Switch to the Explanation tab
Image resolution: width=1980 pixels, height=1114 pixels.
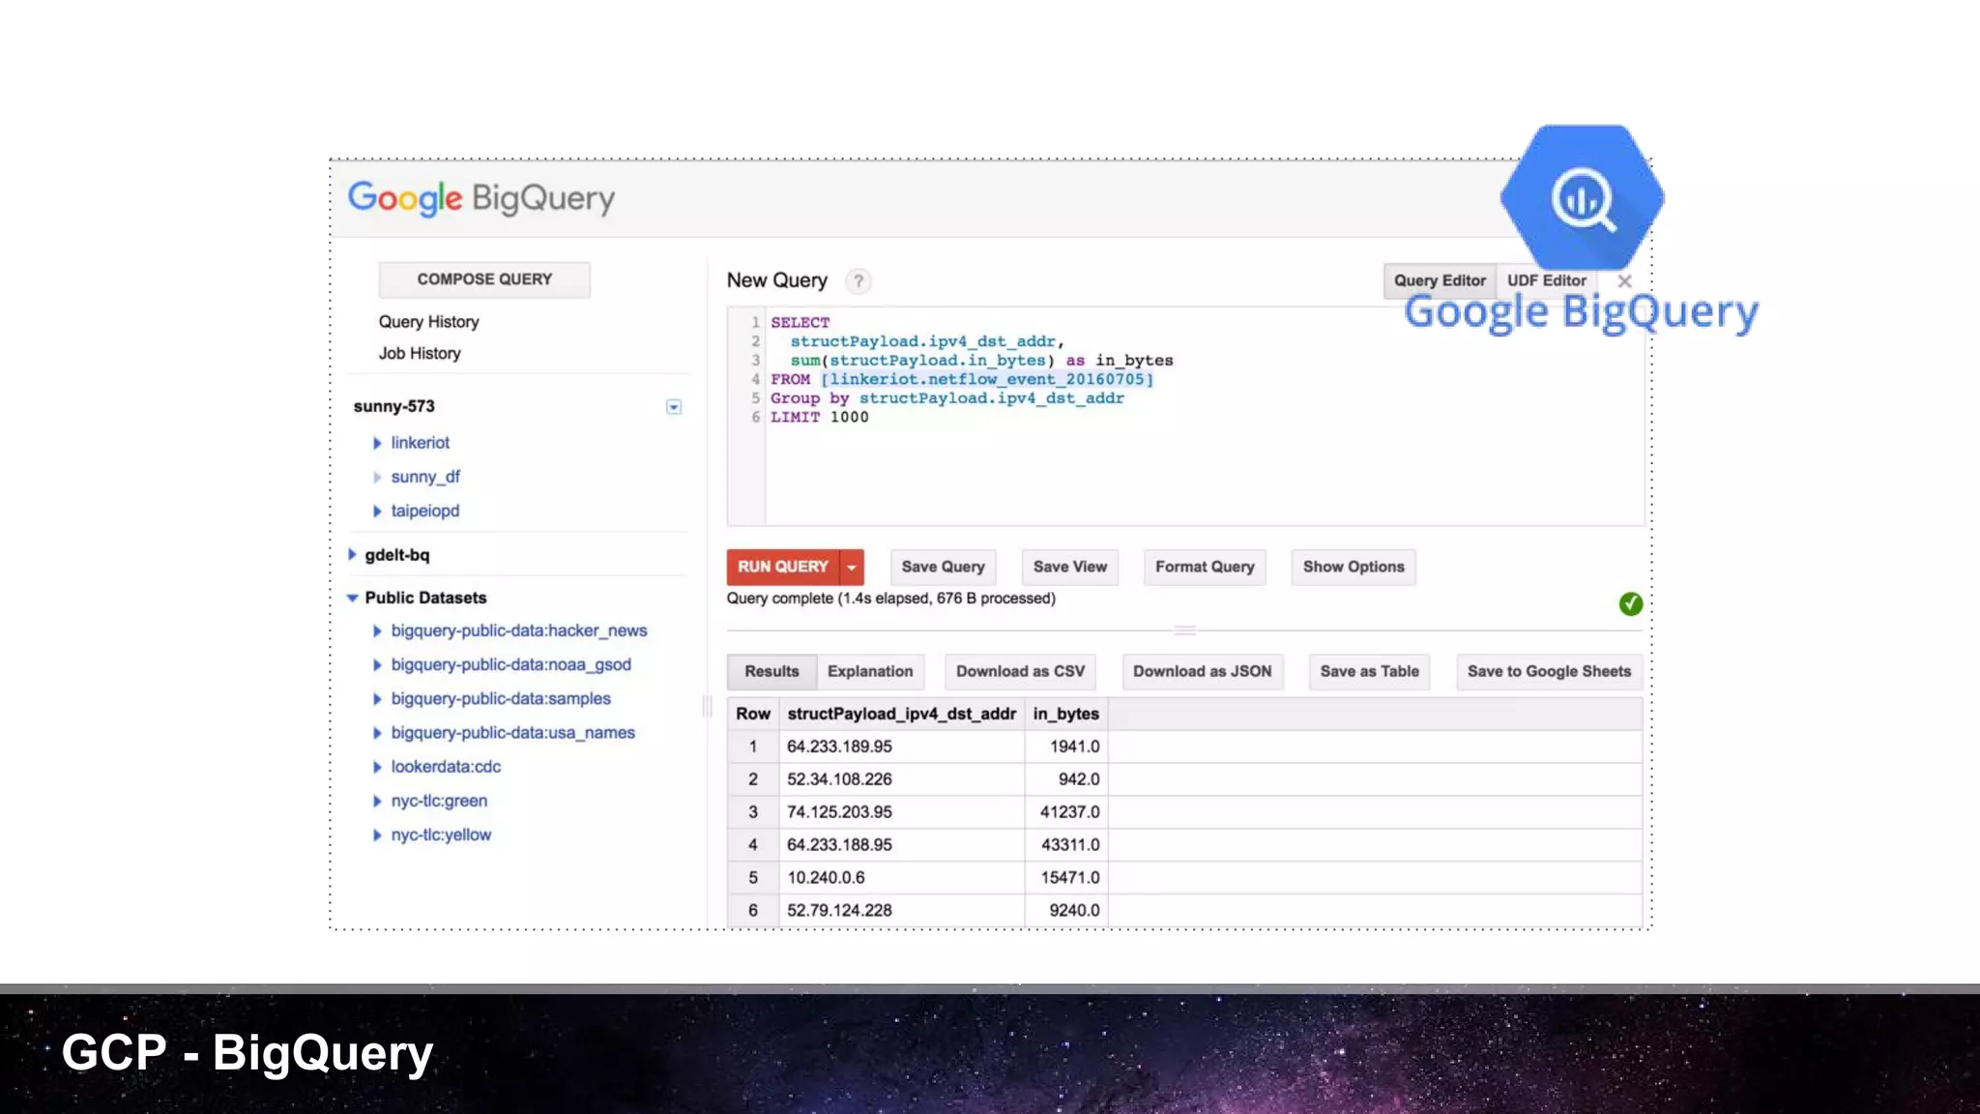coord(869,671)
